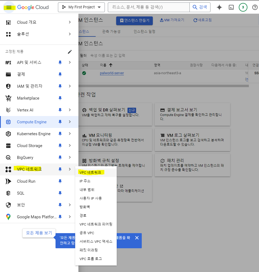Click the Cloud Run arrows icon
The width and height of the screenshot is (259, 272).
(8, 181)
